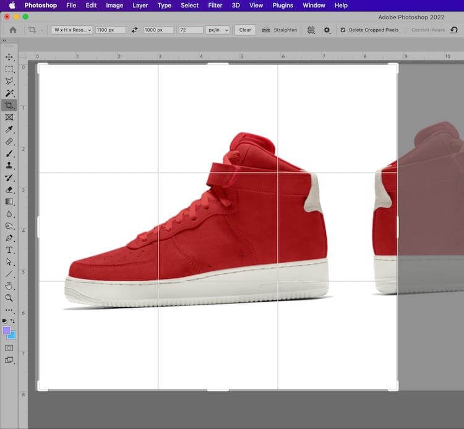The image size is (464, 429).
Task: Open the Filter menu
Action: [215, 6]
